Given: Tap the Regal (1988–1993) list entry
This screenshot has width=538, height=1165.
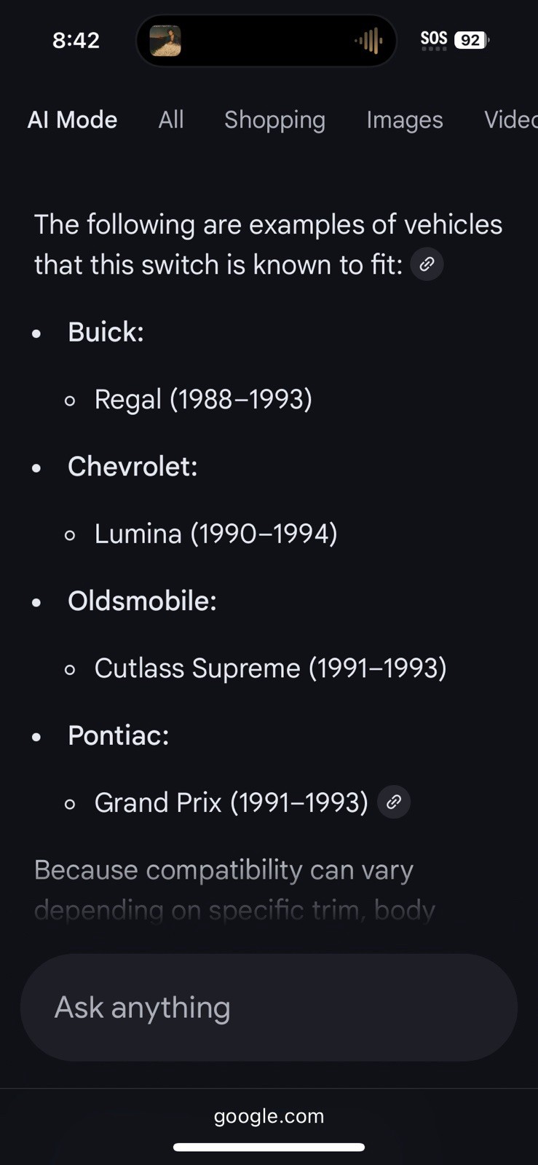Looking at the screenshot, I should click(203, 399).
